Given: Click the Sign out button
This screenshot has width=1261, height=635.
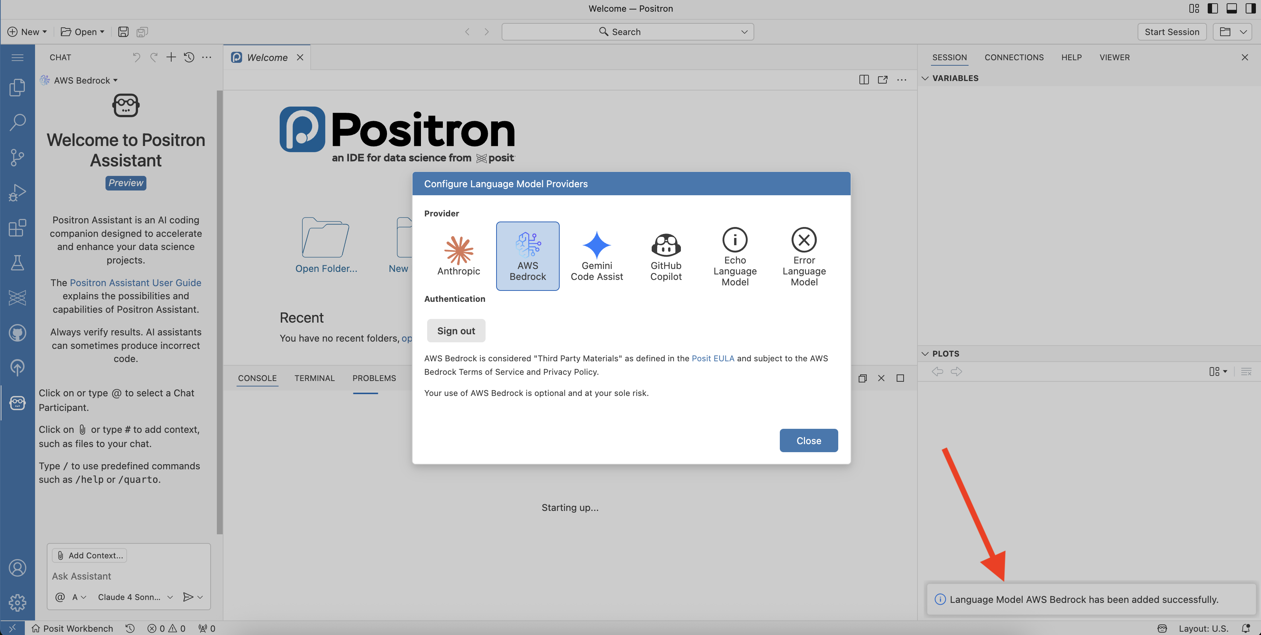Looking at the screenshot, I should point(456,331).
